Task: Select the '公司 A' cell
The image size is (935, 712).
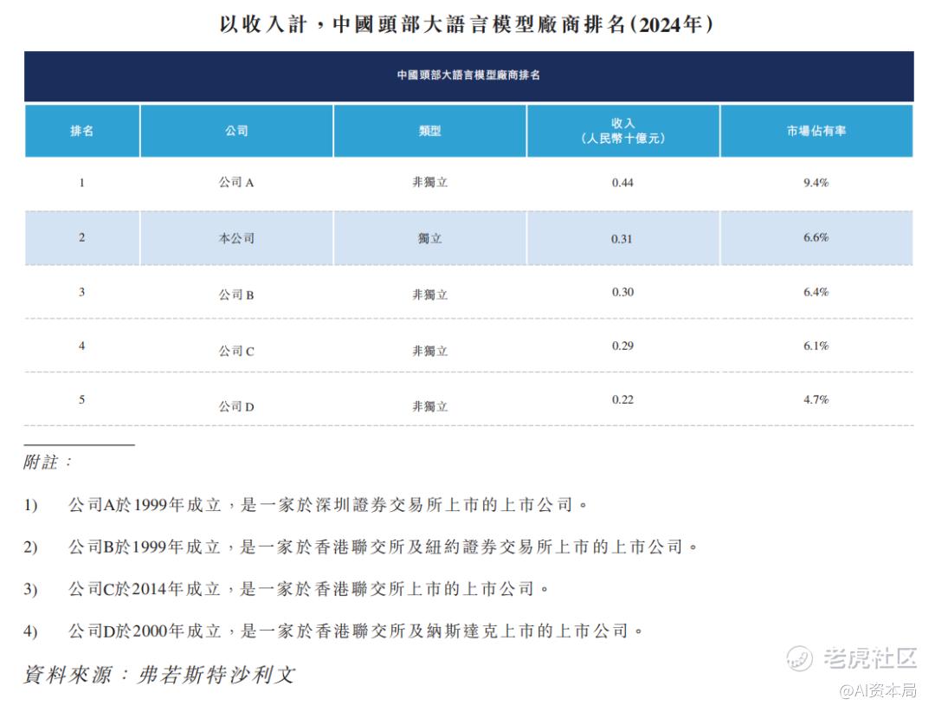Action: (236, 183)
